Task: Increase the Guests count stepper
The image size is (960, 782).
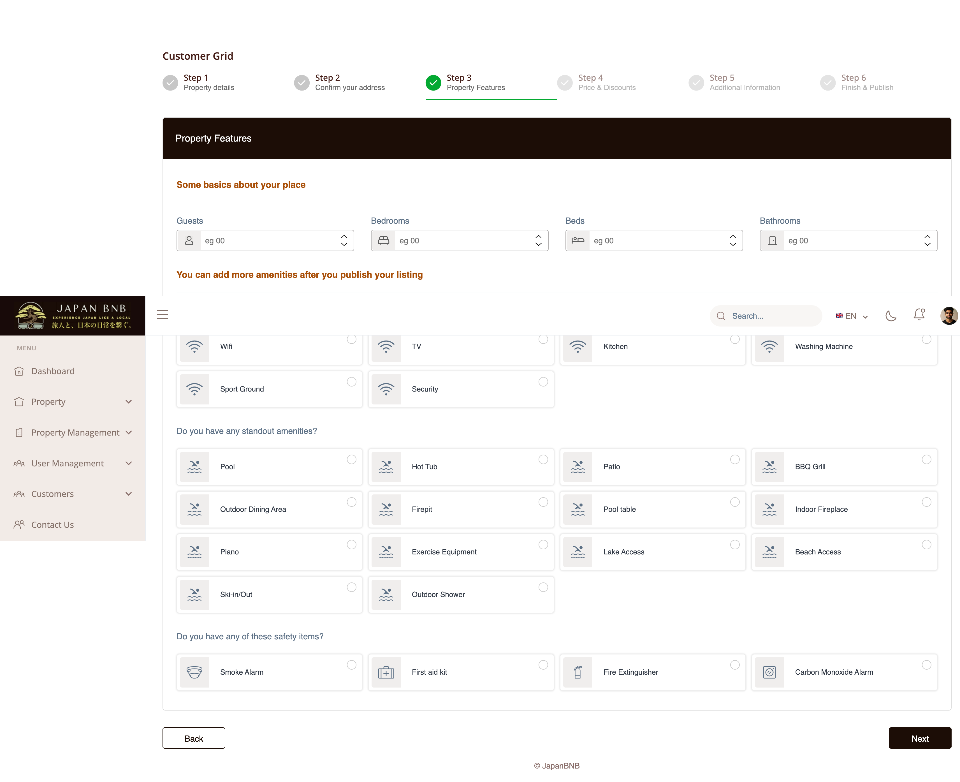Action: [x=344, y=236]
